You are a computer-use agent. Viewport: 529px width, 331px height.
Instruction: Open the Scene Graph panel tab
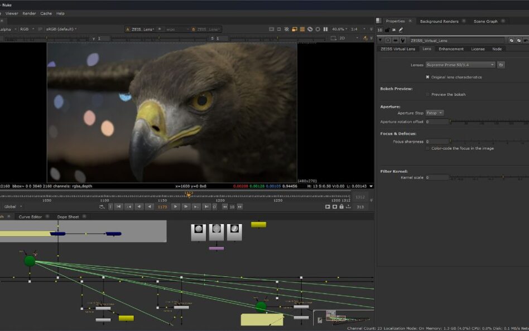point(485,21)
